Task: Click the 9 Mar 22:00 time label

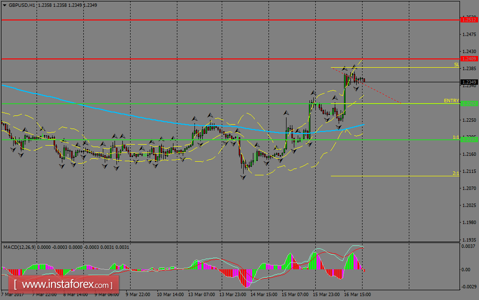Action: (x=138, y=295)
